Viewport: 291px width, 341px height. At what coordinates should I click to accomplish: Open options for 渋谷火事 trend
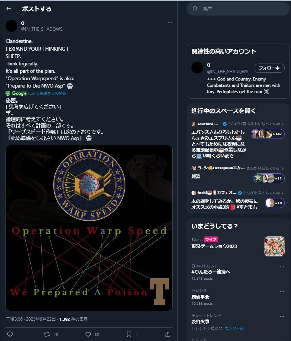coord(282,316)
